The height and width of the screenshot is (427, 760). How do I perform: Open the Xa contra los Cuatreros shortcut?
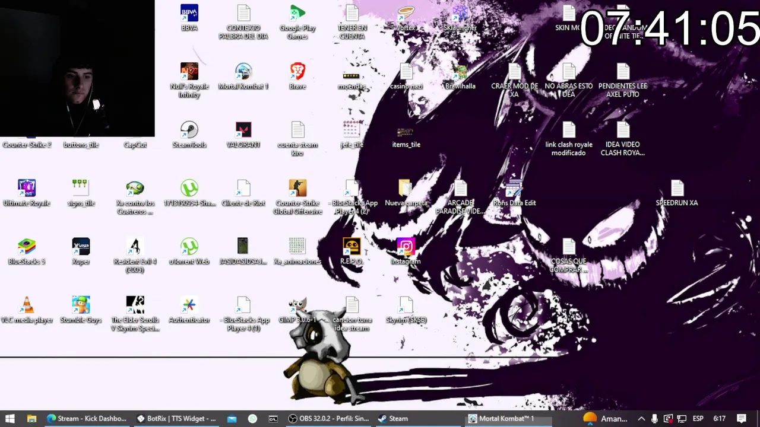[135, 197]
